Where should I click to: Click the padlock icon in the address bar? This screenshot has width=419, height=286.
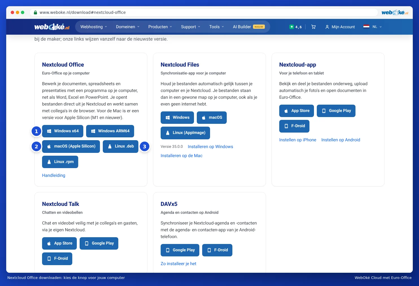pyautogui.click(x=35, y=12)
